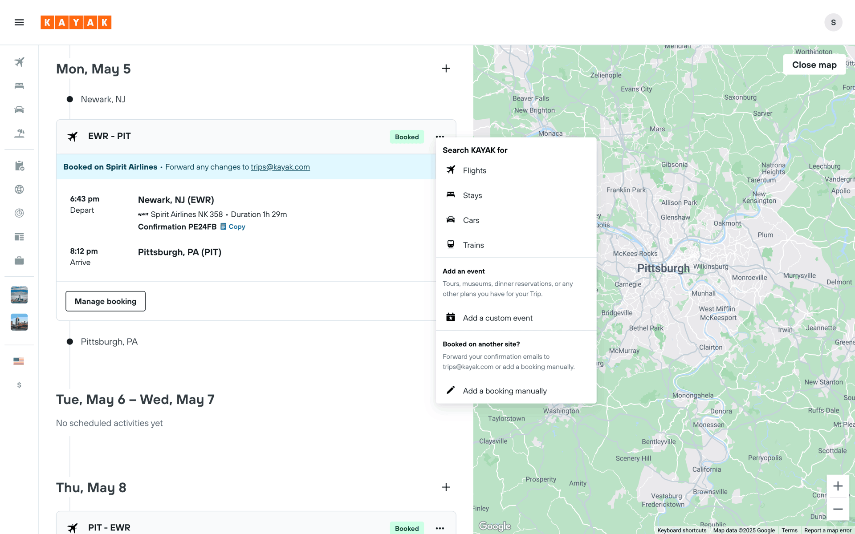
Task: Zoom in on the map
Action: coord(838,486)
